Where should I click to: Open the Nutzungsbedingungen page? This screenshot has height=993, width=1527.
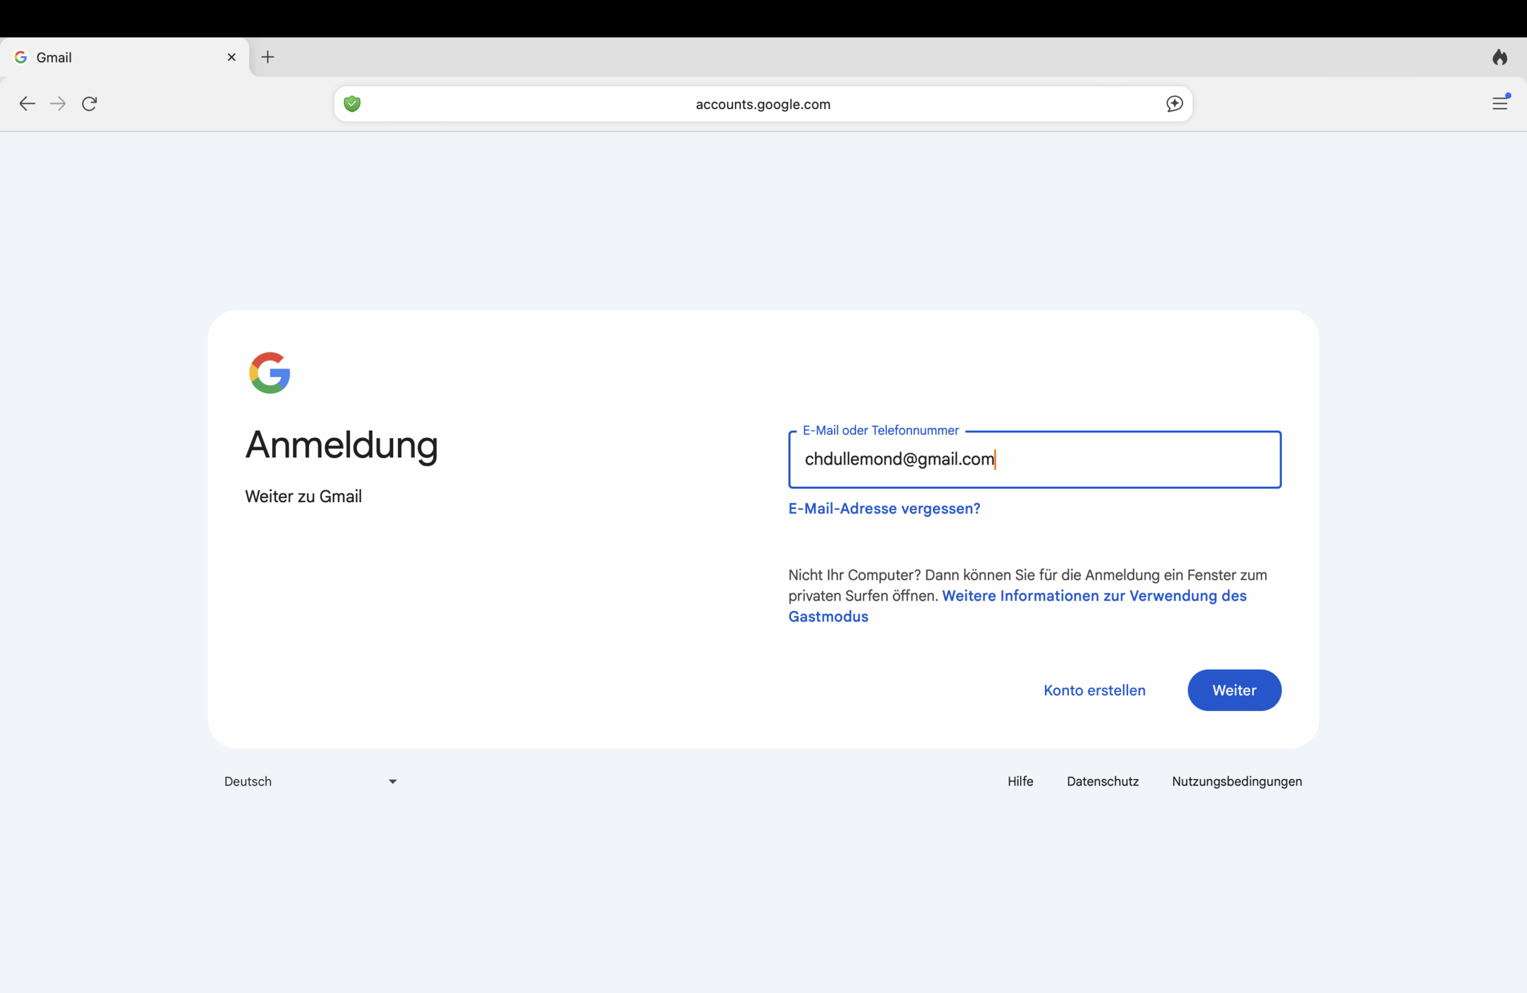(x=1237, y=781)
